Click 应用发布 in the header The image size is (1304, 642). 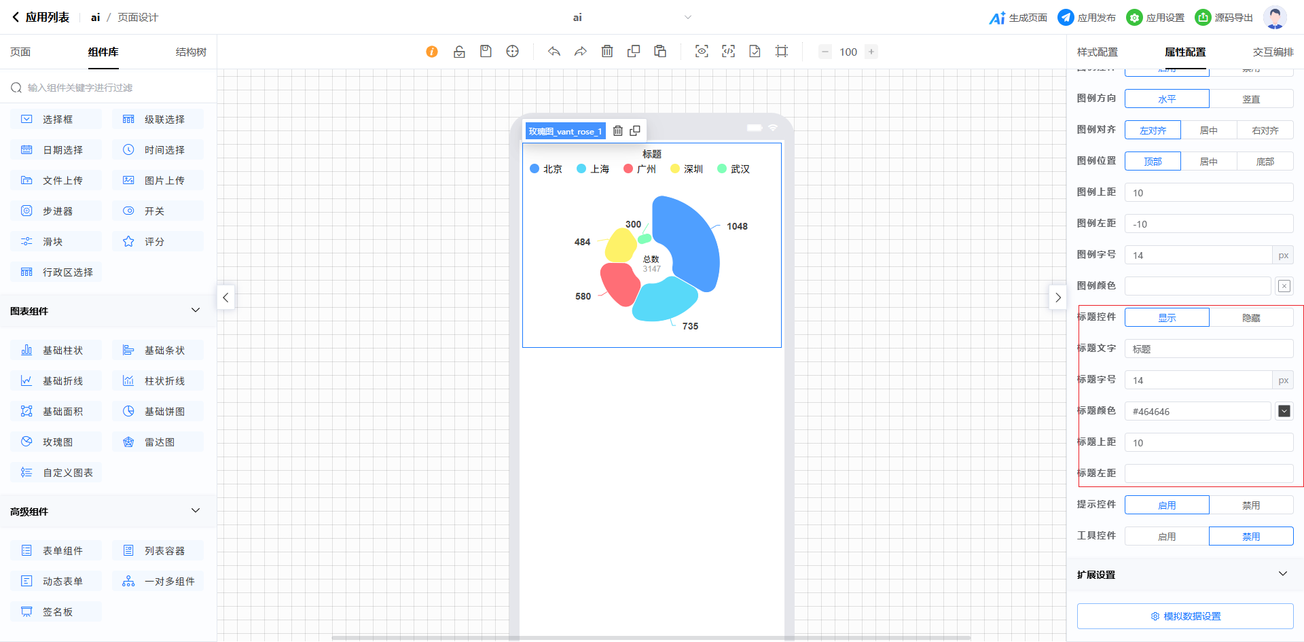(x=1087, y=18)
